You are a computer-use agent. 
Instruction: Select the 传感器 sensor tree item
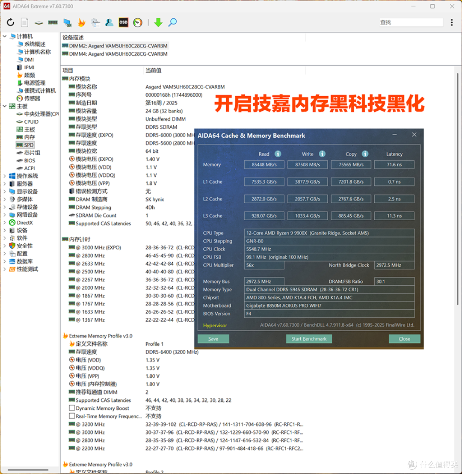click(x=28, y=98)
